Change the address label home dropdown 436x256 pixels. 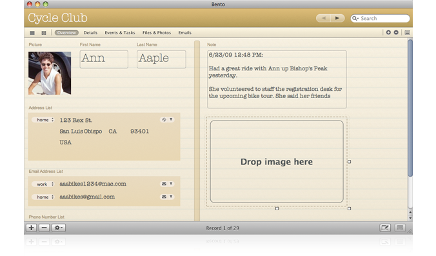[43, 120]
